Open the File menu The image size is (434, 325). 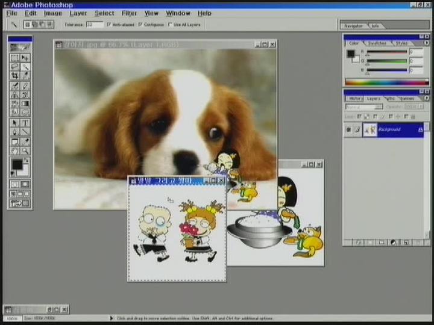tap(11, 13)
